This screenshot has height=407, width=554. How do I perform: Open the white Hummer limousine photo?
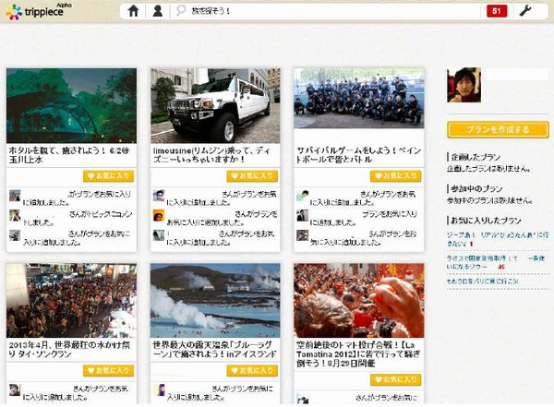click(215, 105)
